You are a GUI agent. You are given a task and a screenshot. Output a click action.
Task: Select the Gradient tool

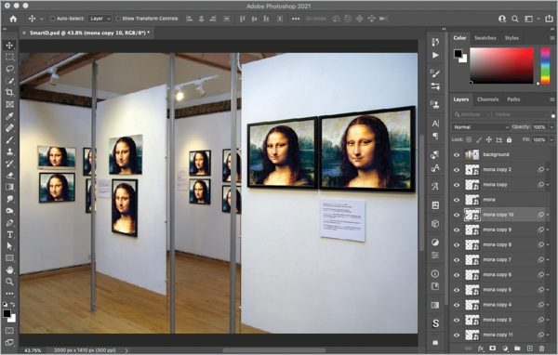(9, 187)
